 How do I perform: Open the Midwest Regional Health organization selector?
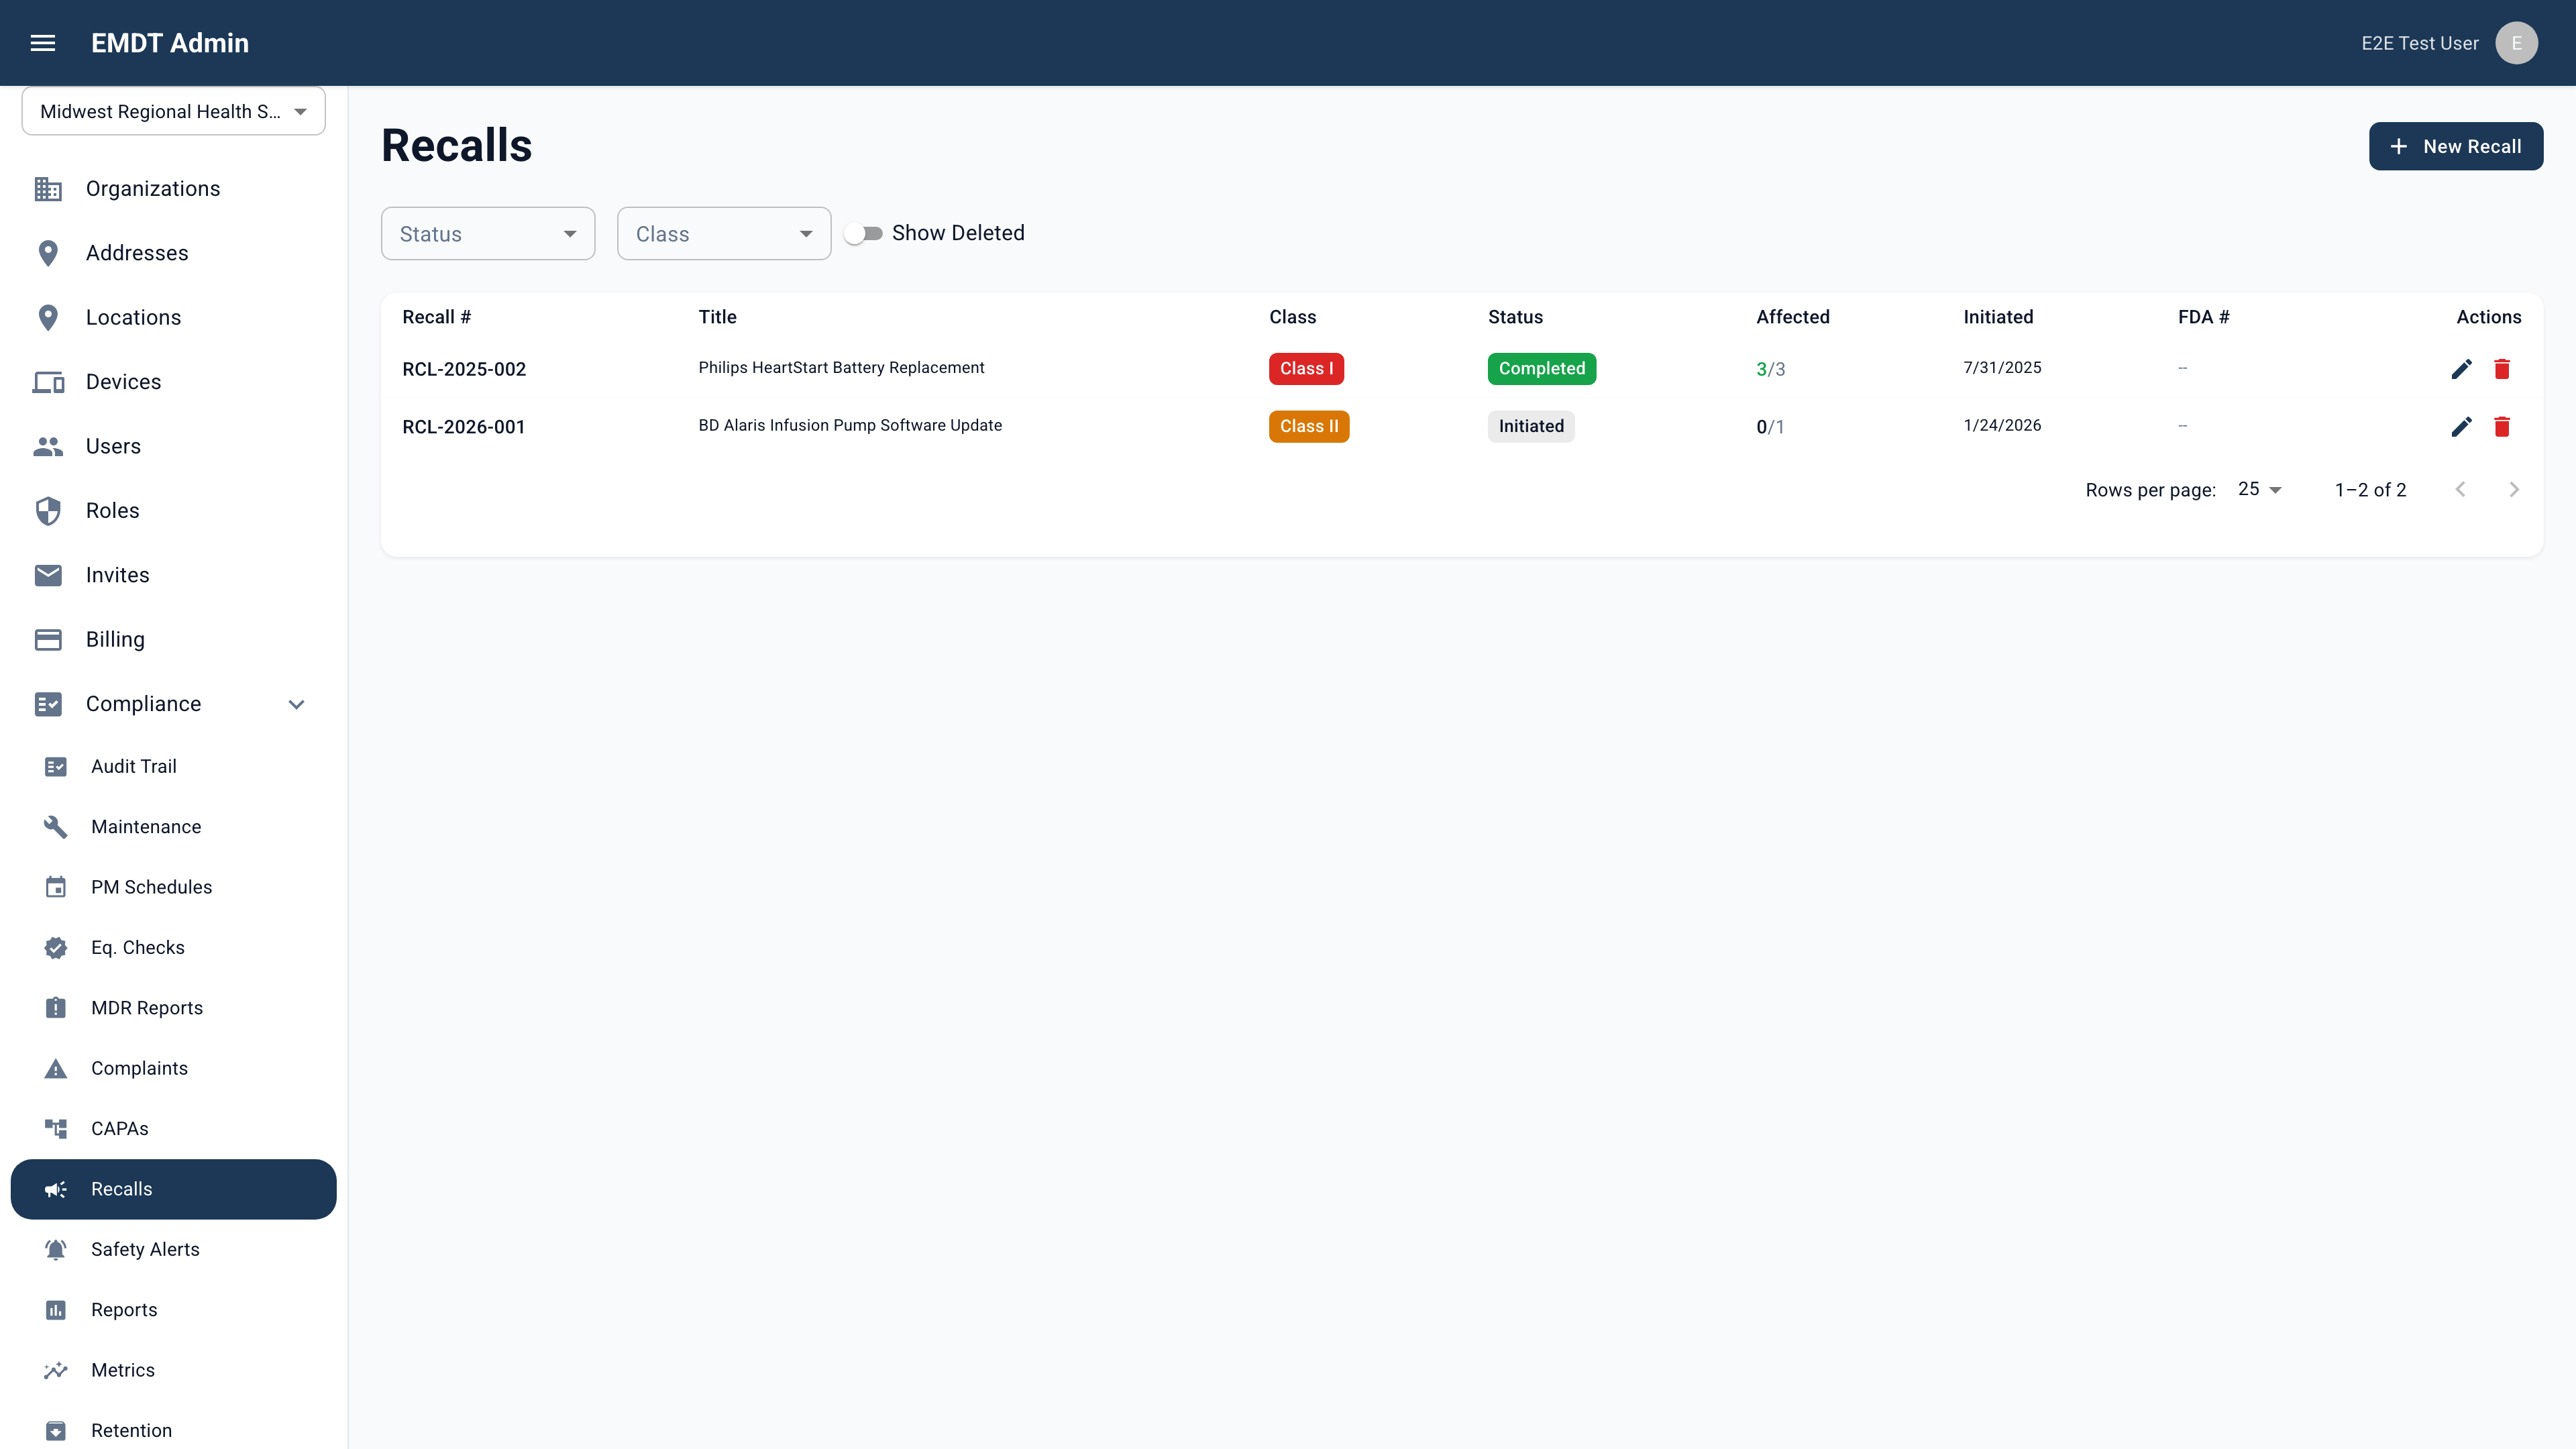click(174, 111)
